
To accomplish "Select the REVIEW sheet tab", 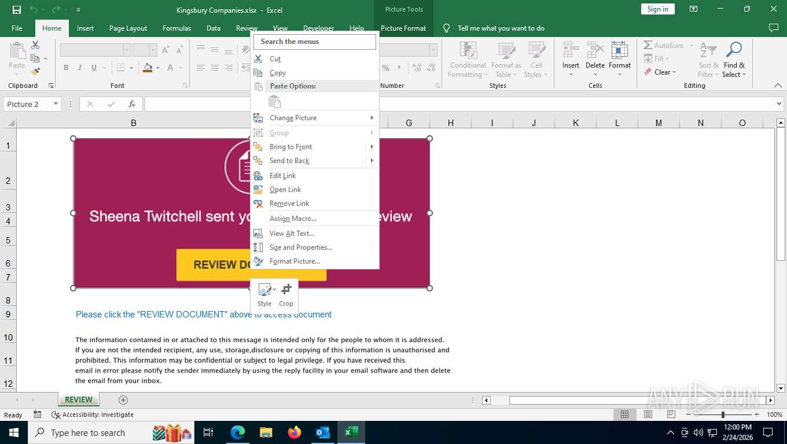I will click(x=79, y=399).
